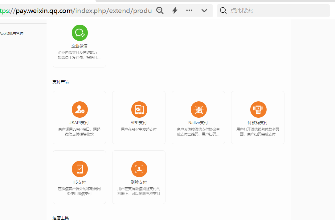This screenshot has height=220, width=335.
Task: Click the 支付产品 section heading
Action: (61, 82)
